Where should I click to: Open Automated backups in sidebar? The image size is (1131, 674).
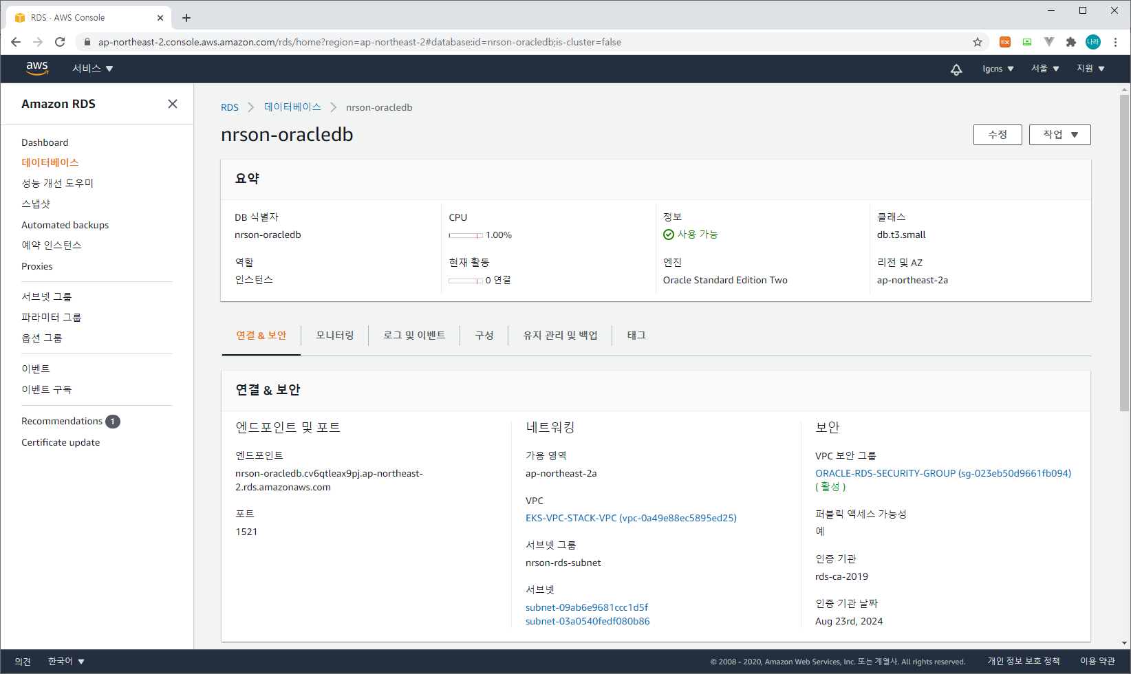tap(65, 225)
